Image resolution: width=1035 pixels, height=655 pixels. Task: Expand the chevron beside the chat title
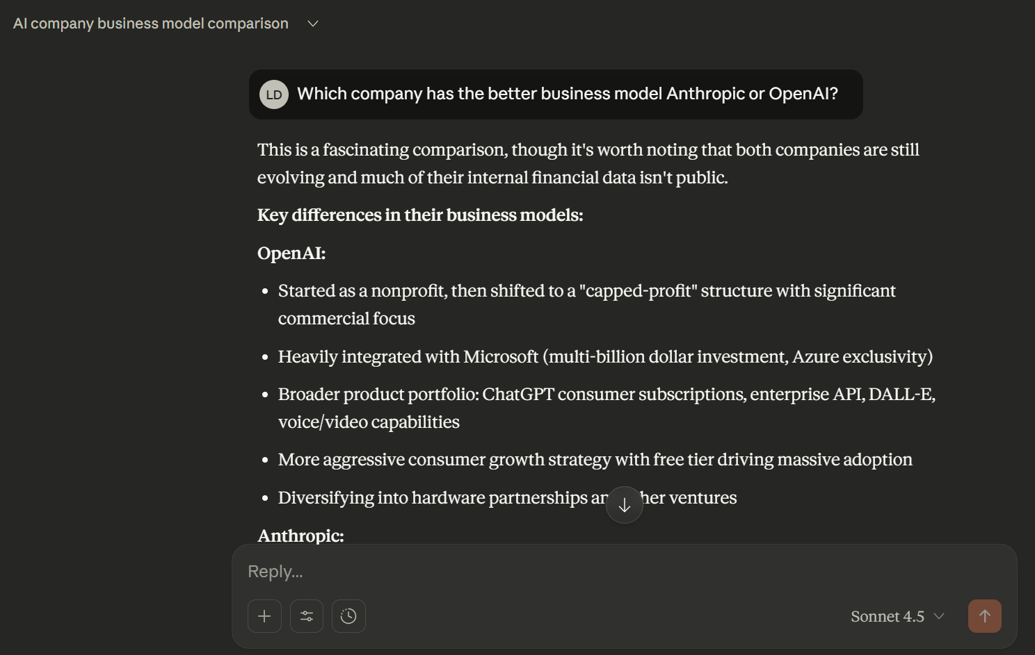(x=313, y=24)
